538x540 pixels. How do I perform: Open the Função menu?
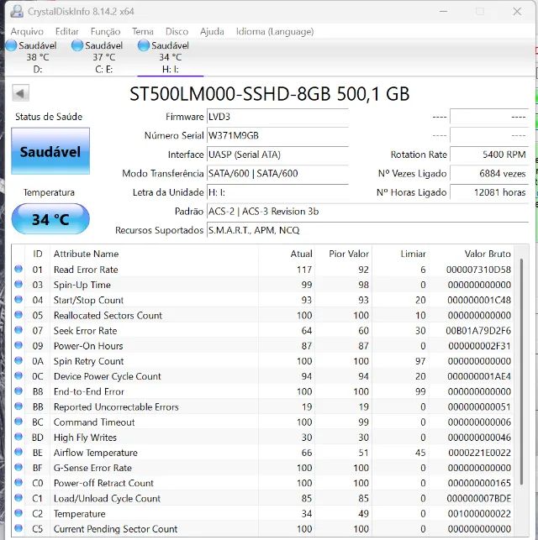pyautogui.click(x=105, y=32)
